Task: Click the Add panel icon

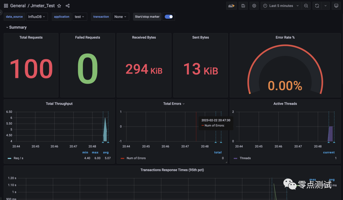Action: (x=231, y=6)
